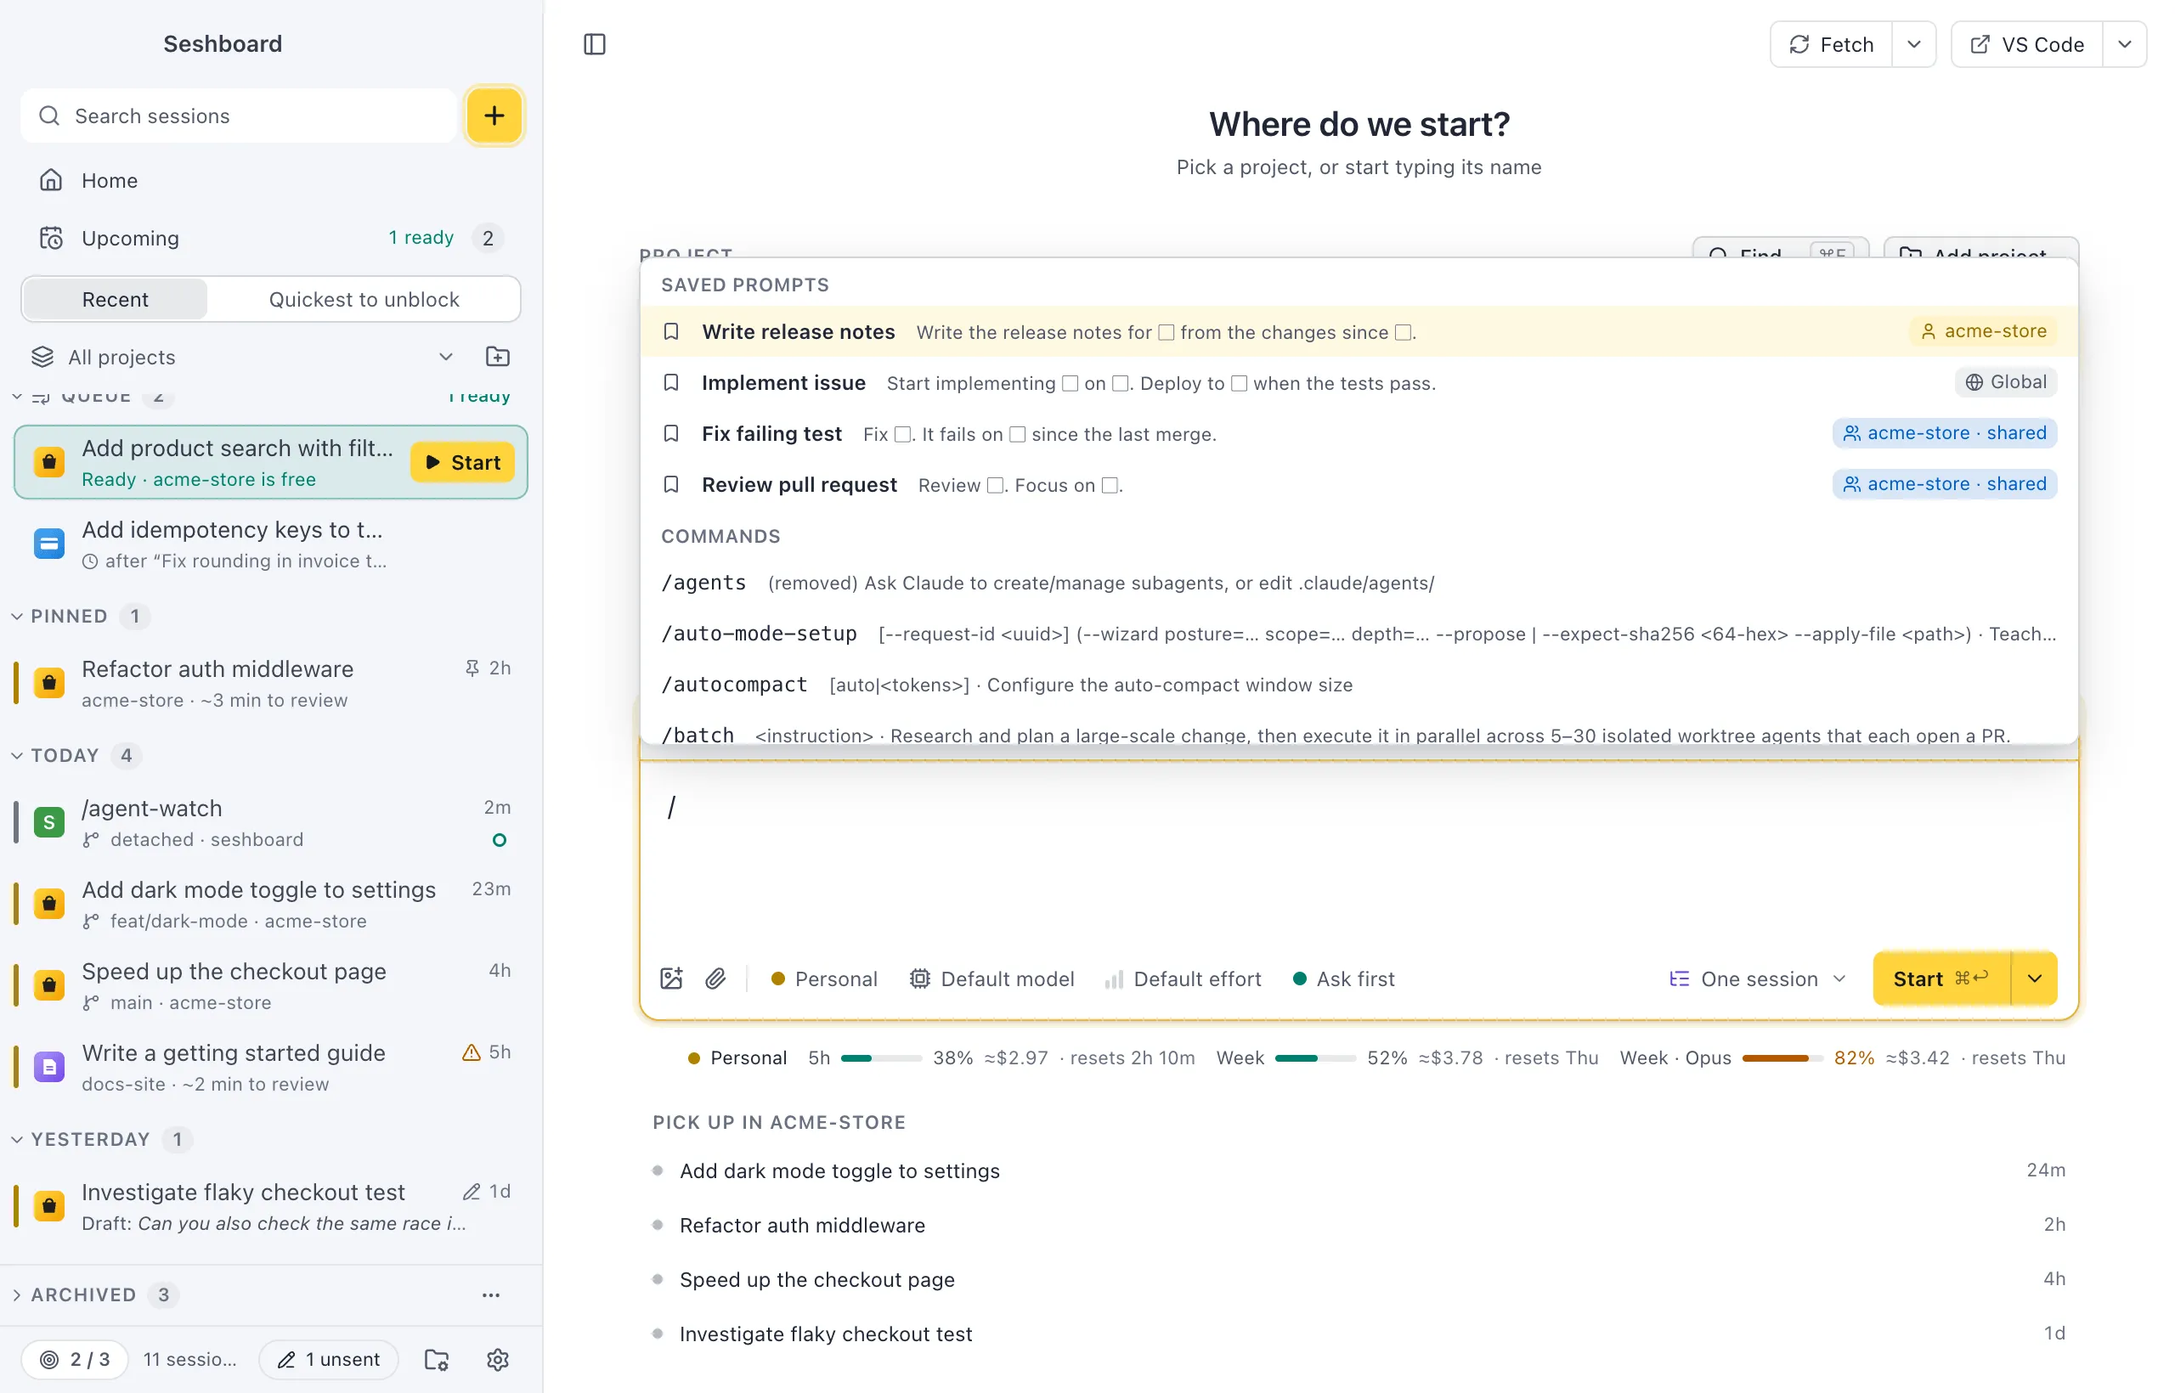Viewport: 2175px width, 1393px height.
Task: Click the image attach icon in composer
Action: pyautogui.click(x=671, y=978)
